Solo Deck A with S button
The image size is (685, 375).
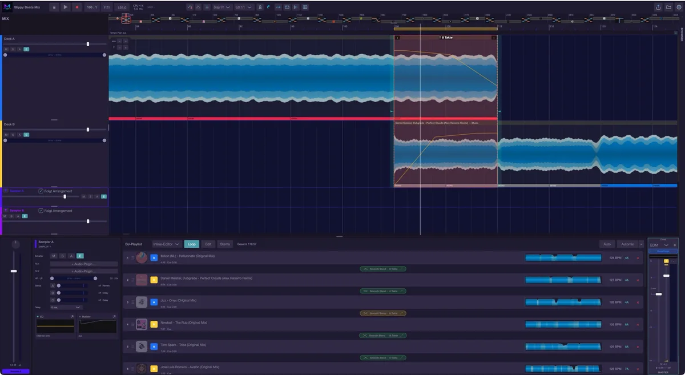pyautogui.click(x=13, y=49)
